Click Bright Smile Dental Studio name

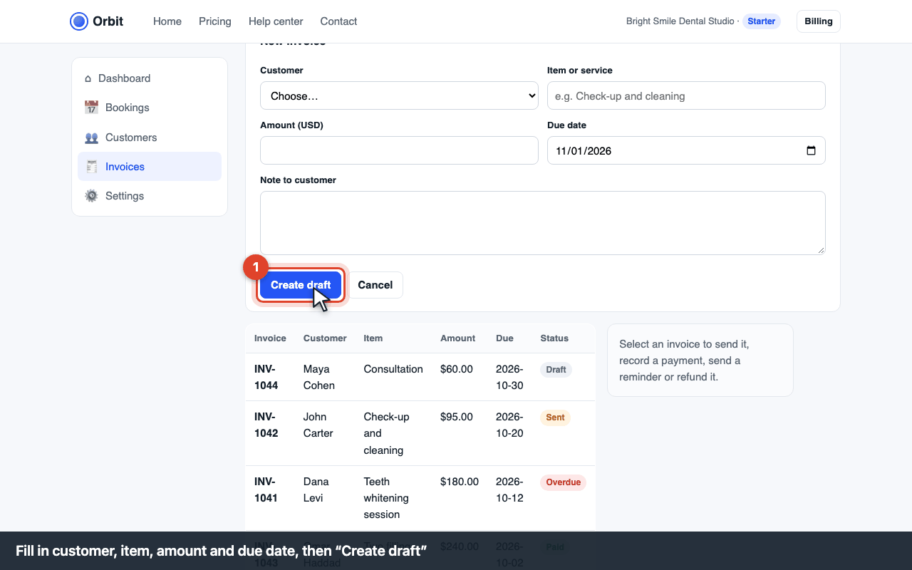[680, 21]
